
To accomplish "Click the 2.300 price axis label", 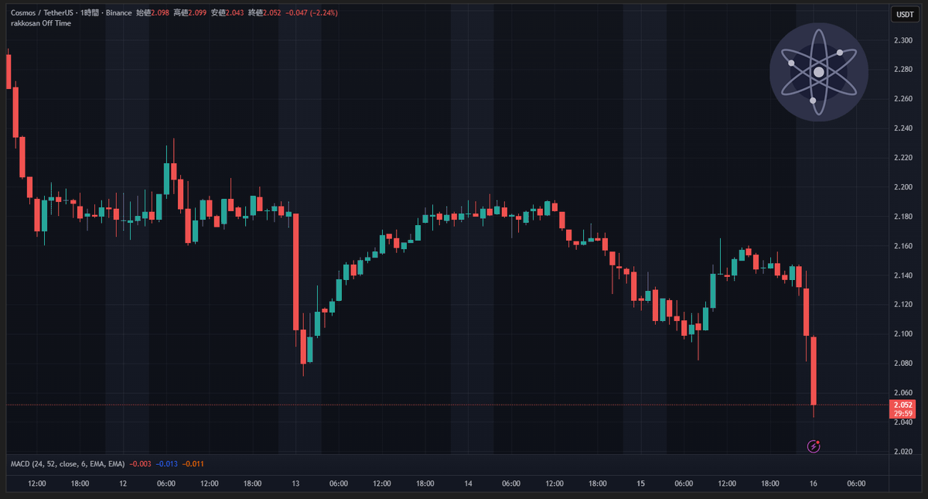I will tap(902, 40).
